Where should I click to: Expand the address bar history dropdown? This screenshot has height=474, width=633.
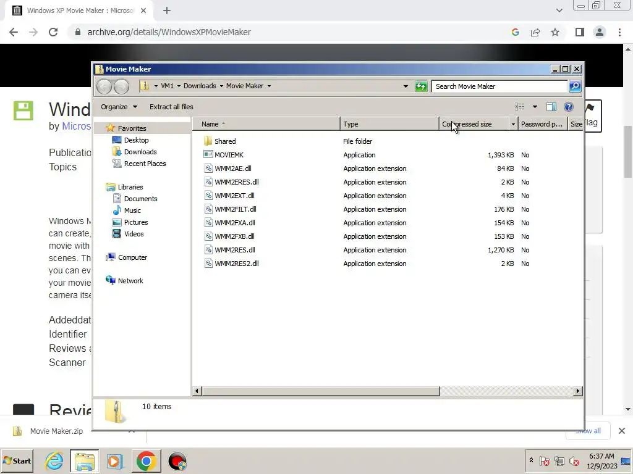pos(406,86)
